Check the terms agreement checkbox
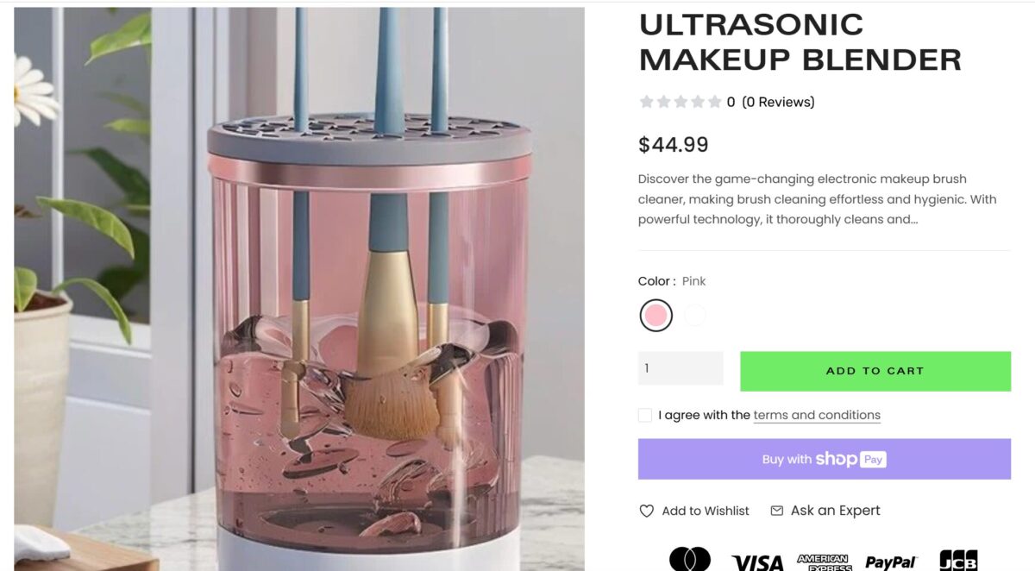 (644, 415)
